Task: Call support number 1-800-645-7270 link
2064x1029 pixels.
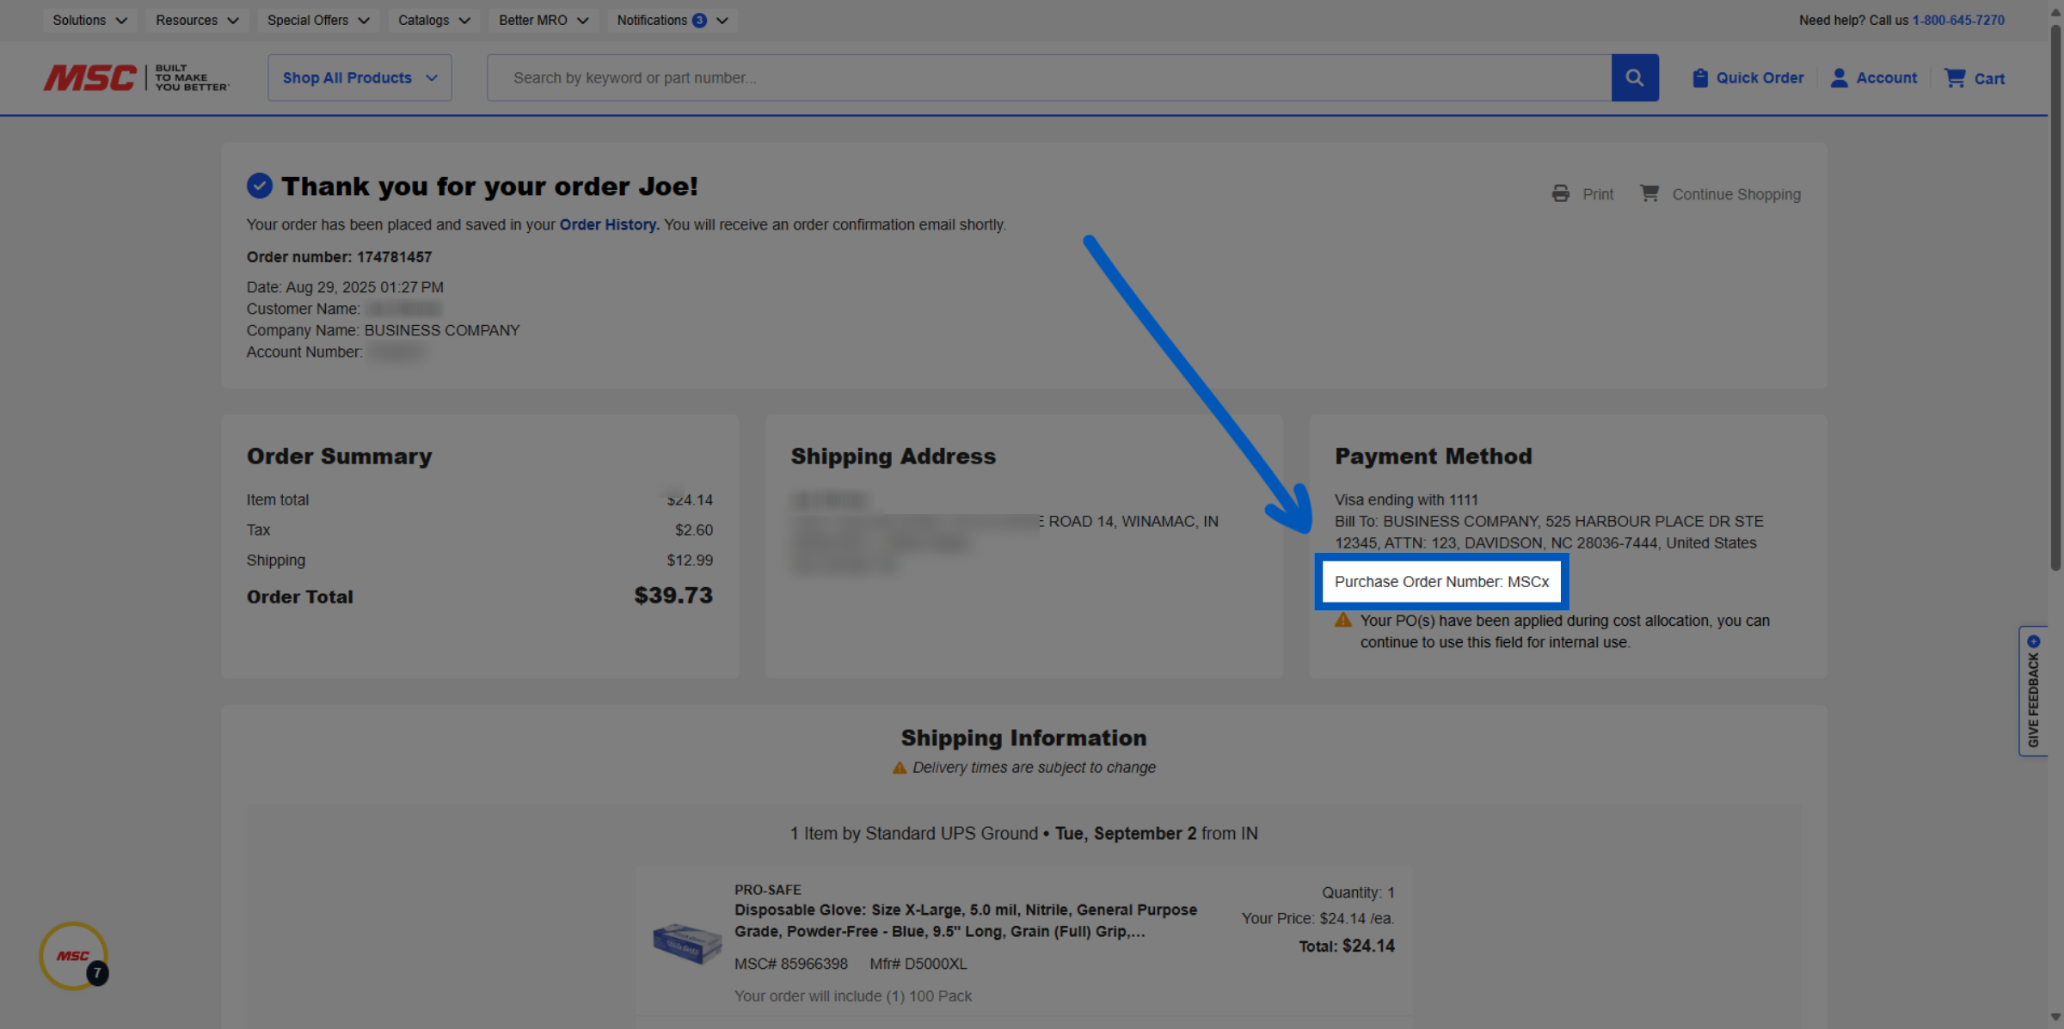Action: click(1958, 20)
